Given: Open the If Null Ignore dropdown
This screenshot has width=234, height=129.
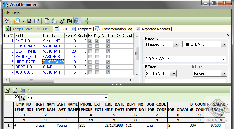Looking at the screenshot, I should click(x=210, y=73).
